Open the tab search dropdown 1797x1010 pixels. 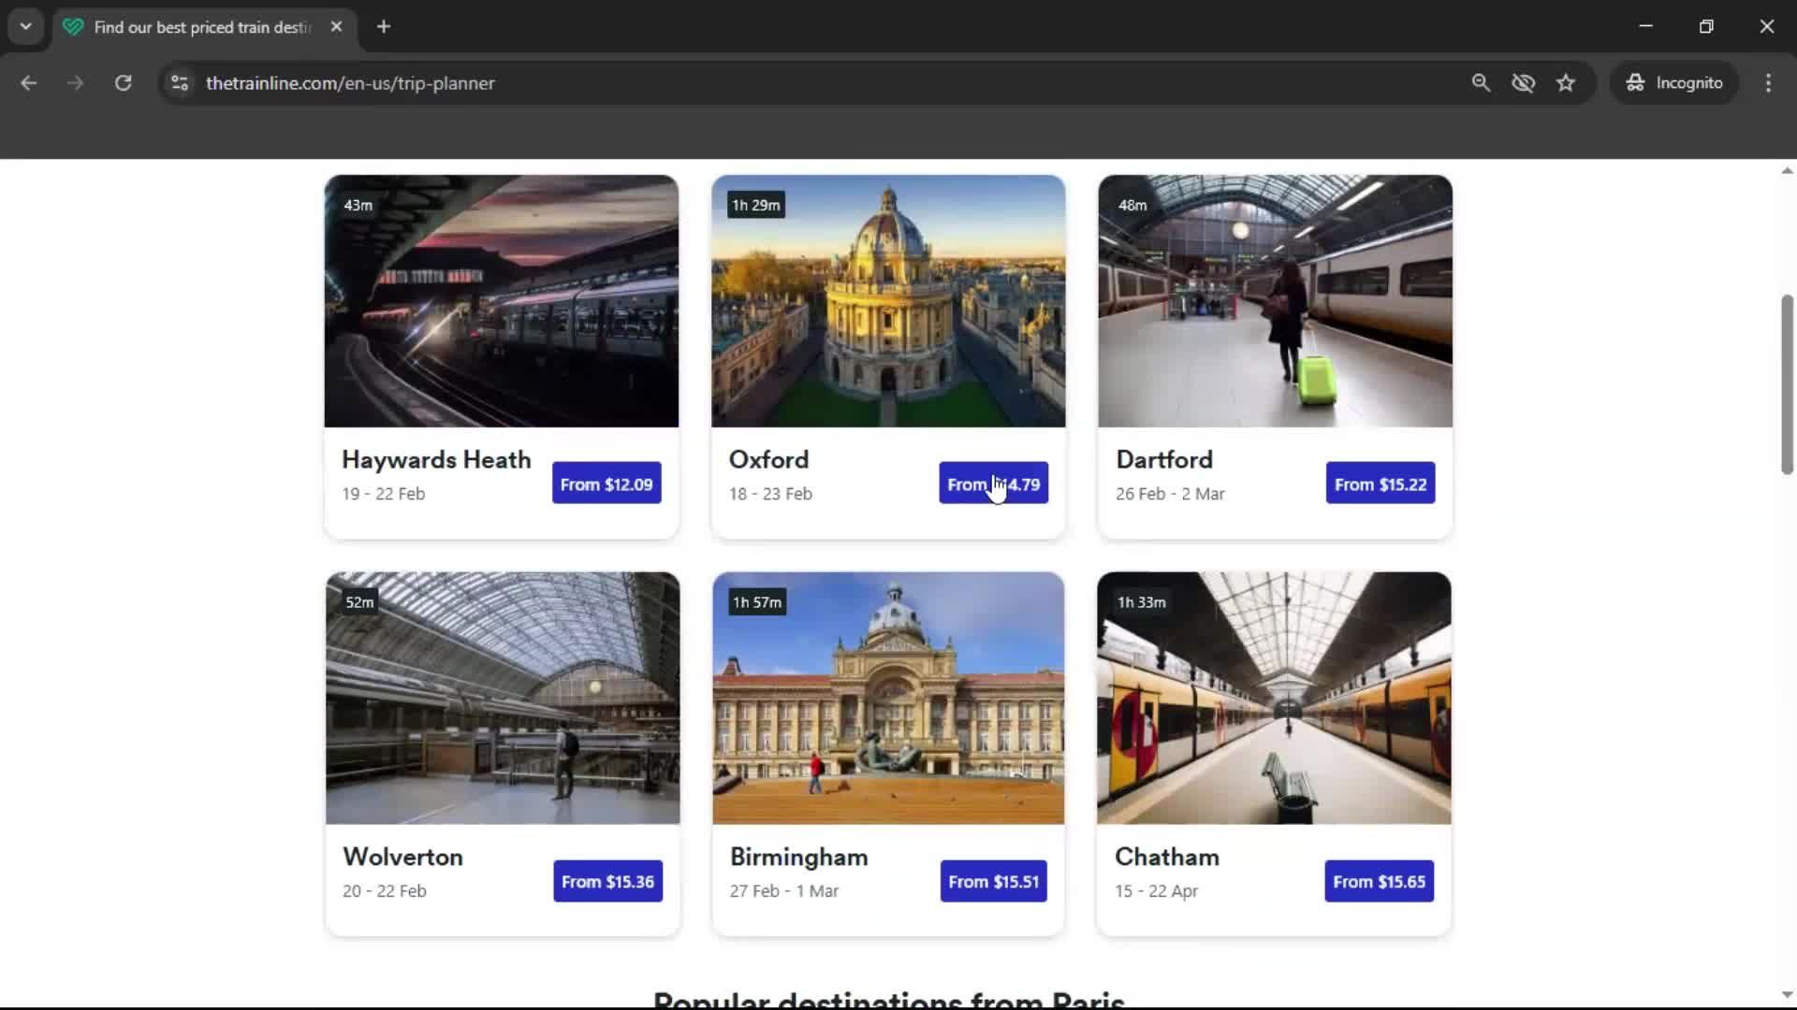[x=25, y=26]
